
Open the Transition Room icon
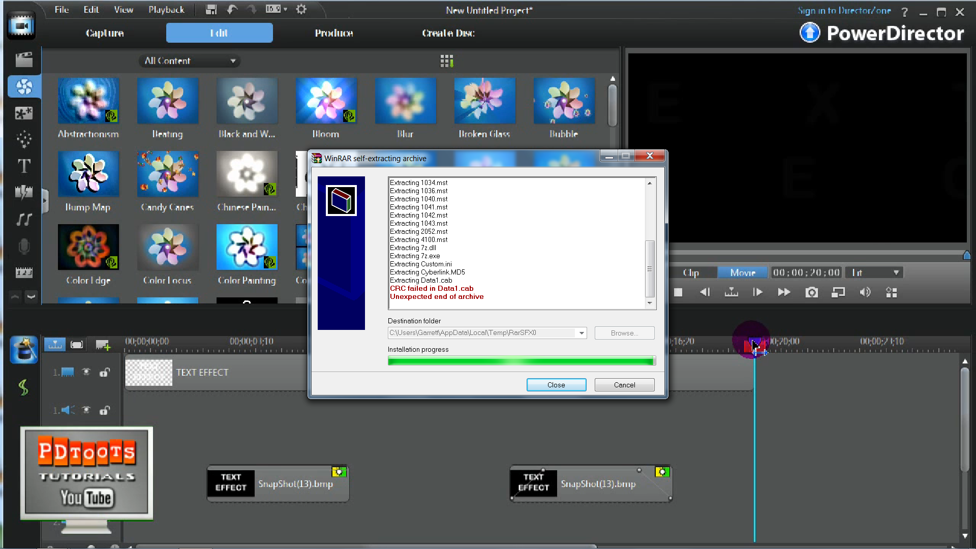coord(24,192)
